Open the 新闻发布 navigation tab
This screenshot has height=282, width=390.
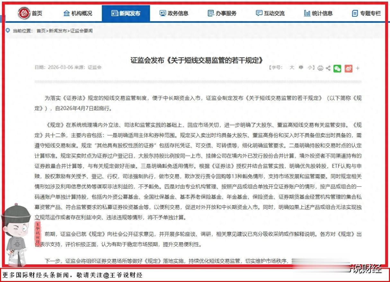click(126, 13)
